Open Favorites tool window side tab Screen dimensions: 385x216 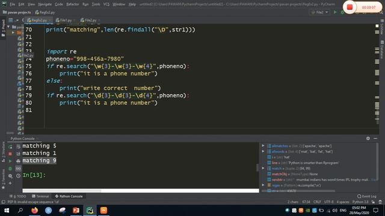click(3, 179)
